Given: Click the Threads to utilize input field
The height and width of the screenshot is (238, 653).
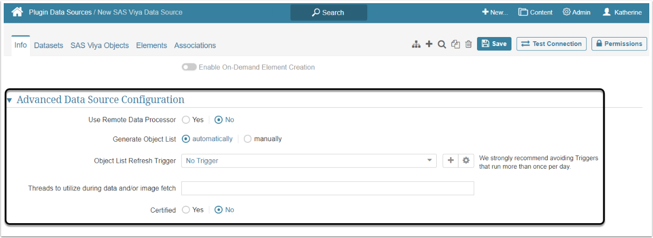Looking at the screenshot, I should tap(328, 188).
